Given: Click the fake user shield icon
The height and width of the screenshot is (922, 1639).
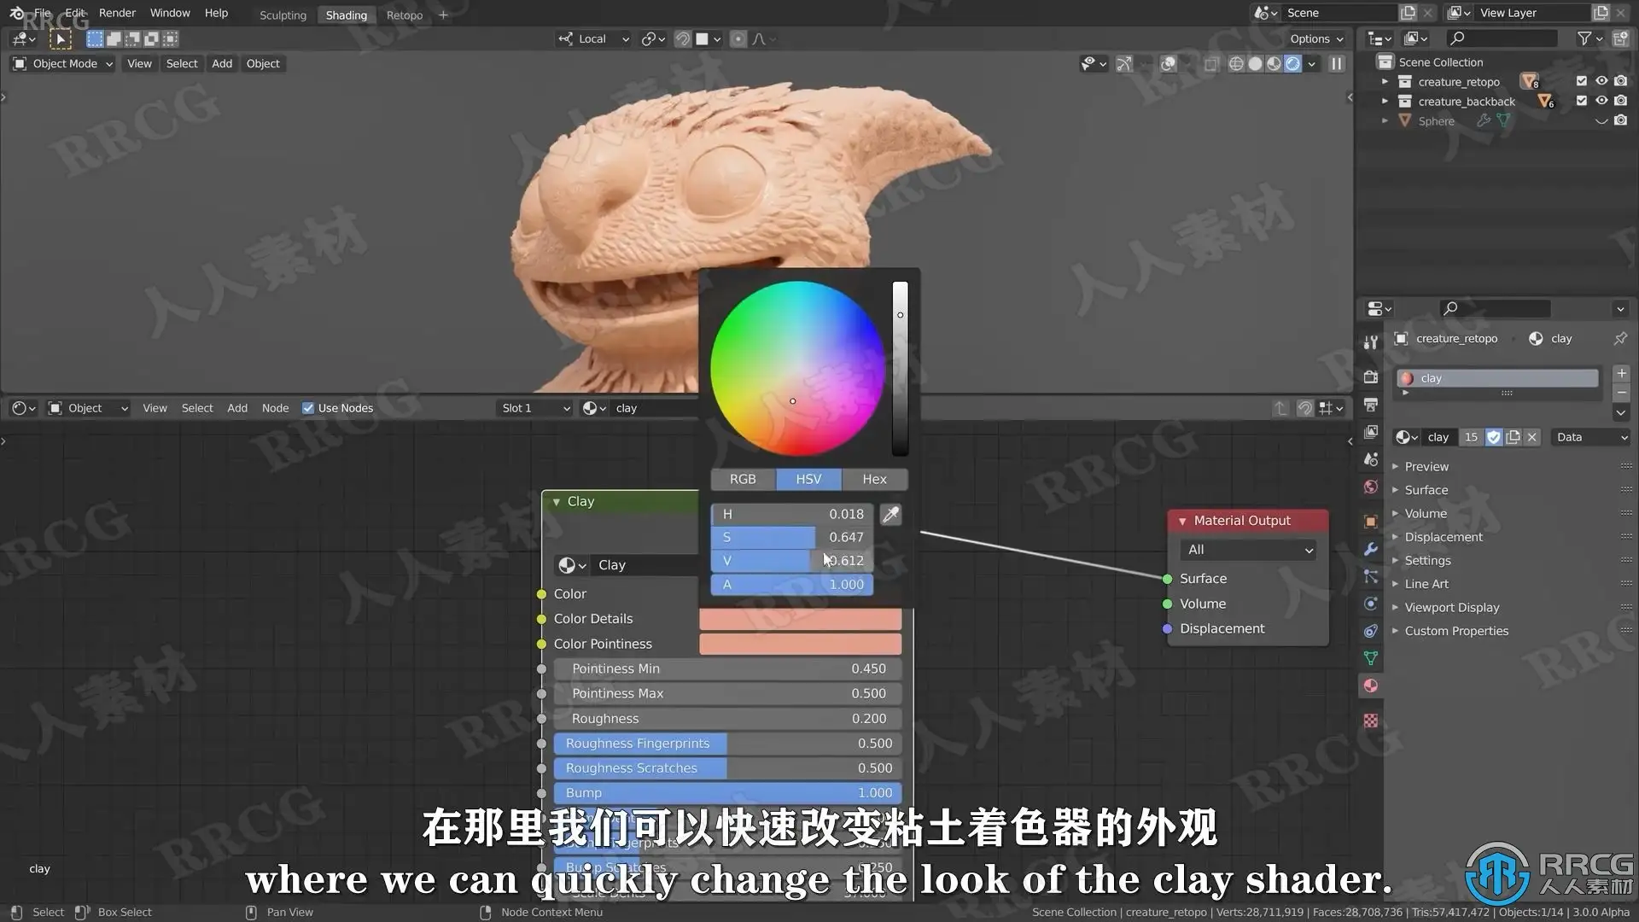Looking at the screenshot, I should coord(1494,437).
